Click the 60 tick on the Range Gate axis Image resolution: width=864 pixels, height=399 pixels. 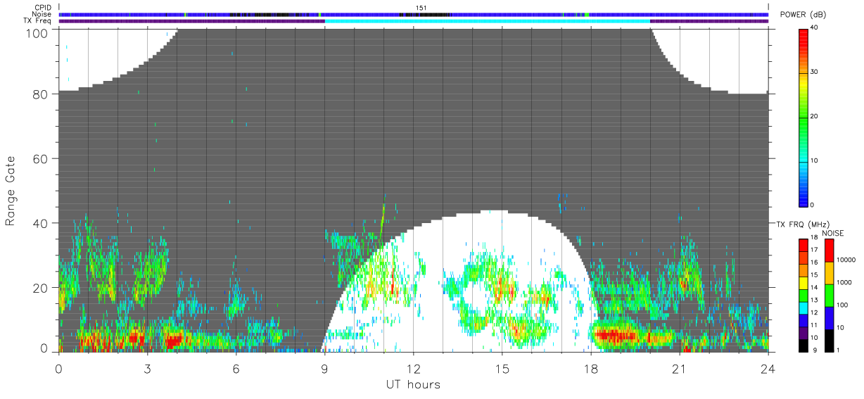pyautogui.click(x=41, y=158)
